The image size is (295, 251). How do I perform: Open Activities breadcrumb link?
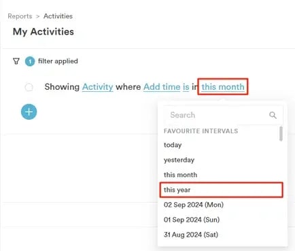coord(58,16)
